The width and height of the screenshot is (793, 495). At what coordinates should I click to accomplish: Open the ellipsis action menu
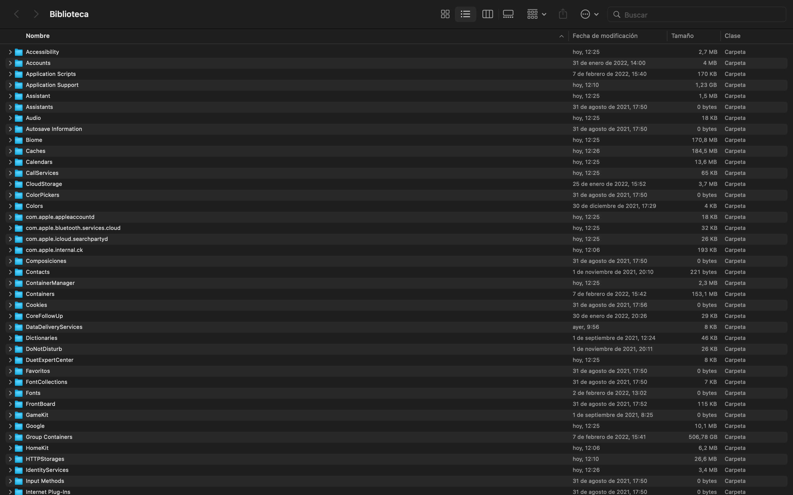tap(589, 14)
